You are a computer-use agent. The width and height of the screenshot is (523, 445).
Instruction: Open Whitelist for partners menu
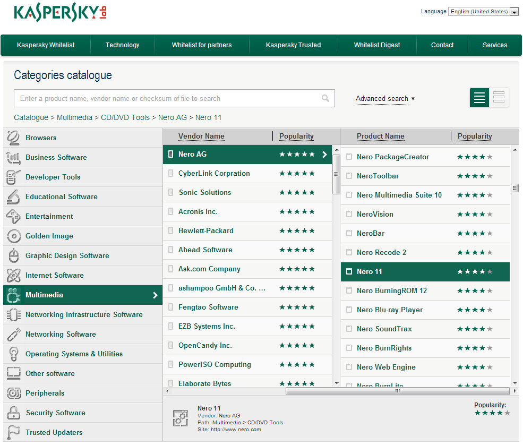pyautogui.click(x=202, y=45)
